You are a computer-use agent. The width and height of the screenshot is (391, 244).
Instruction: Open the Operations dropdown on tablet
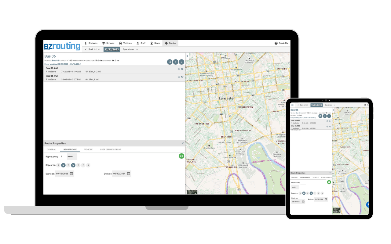330,105
